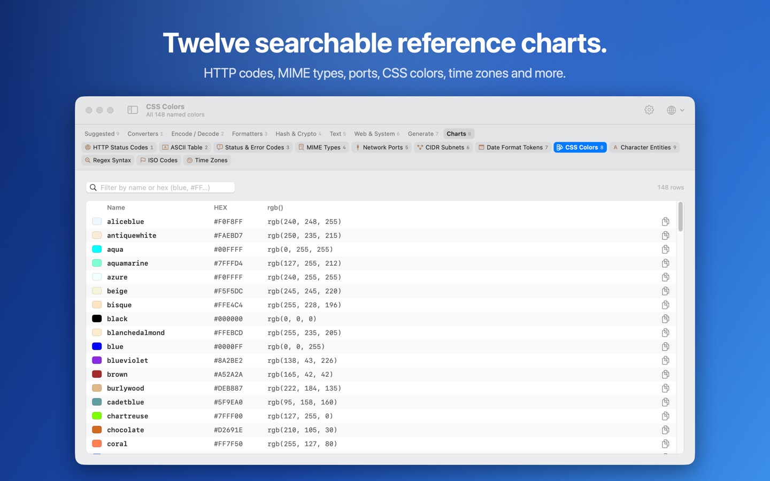
Task: Open the HTTP Status Codes chart
Action: pos(119,148)
